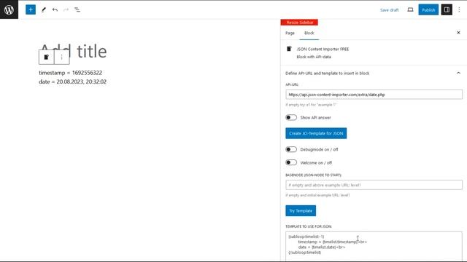Click Create JCI-Template for JSON button
The image size is (467, 262).
316,133
